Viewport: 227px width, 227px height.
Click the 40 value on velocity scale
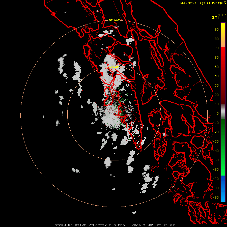click(x=217, y=76)
